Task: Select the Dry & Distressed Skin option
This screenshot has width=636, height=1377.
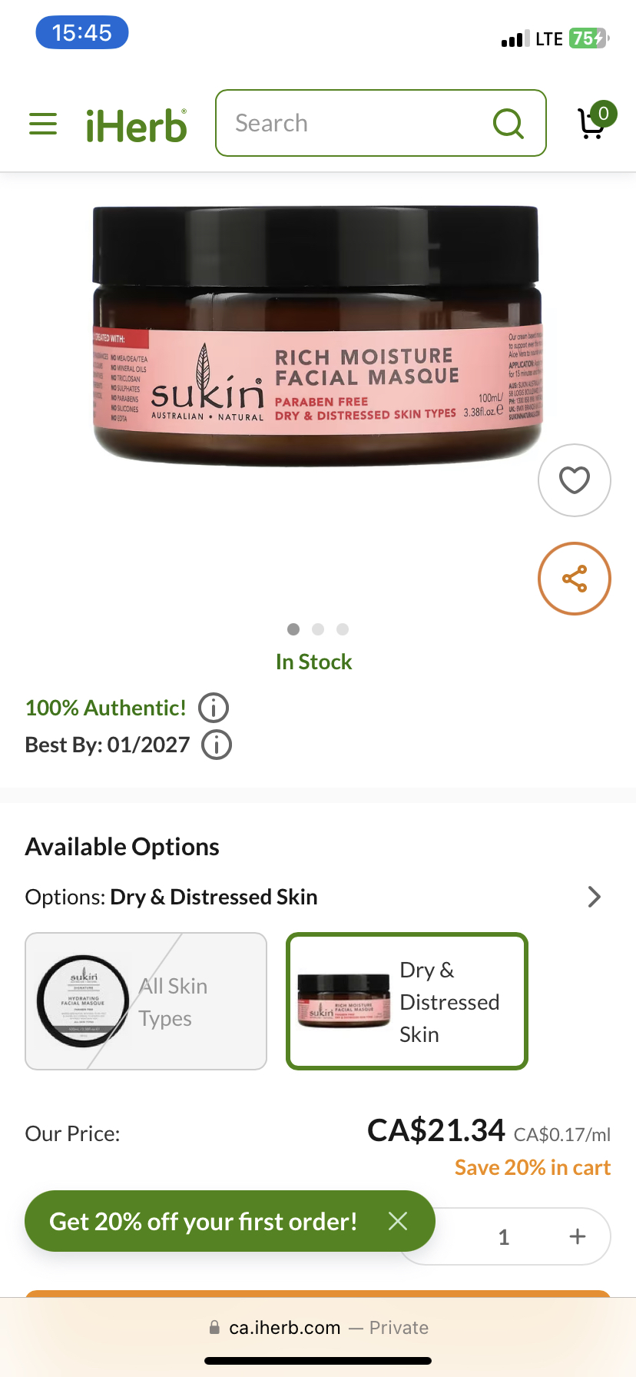Action: tap(406, 1001)
